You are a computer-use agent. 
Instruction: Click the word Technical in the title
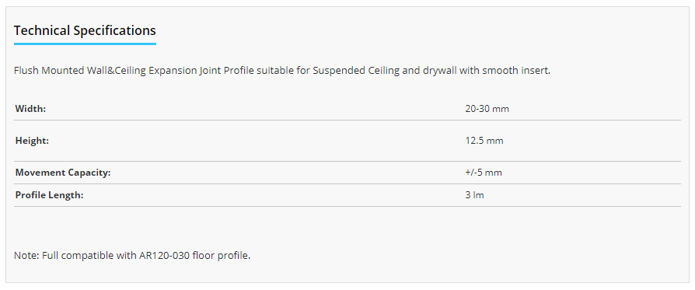pos(42,30)
